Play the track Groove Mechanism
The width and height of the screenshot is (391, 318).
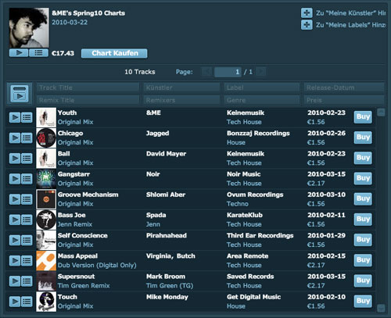click(15, 199)
